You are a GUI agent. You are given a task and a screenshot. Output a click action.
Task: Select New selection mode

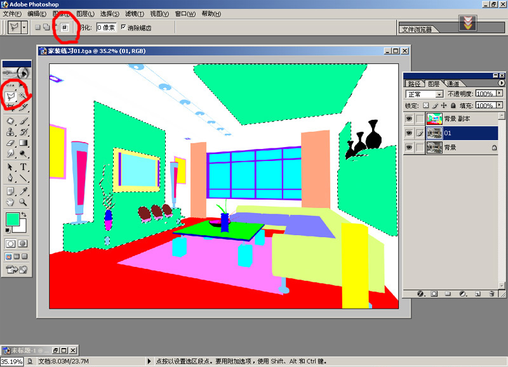(x=37, y=27)
